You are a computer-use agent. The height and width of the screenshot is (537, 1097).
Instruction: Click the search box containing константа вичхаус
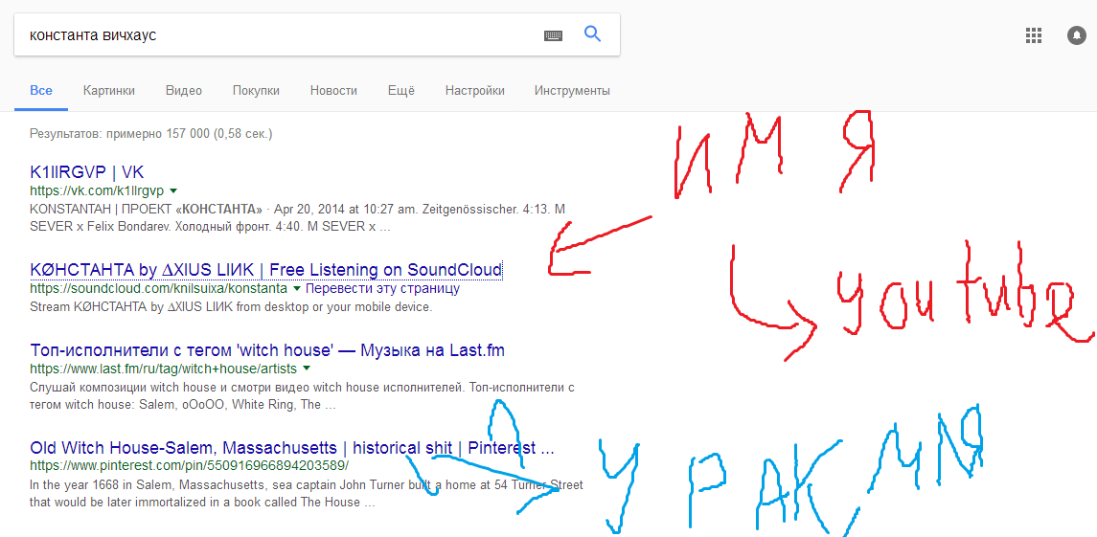pyautogui.click(x=317, y=34)
